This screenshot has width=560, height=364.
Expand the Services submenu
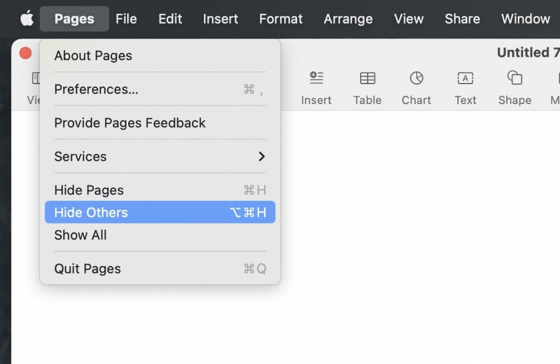[x=160, y=156]
